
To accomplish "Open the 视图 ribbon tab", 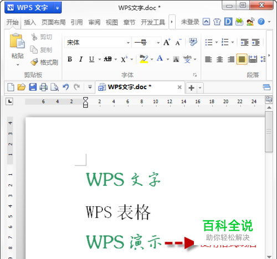I will (112, 22).
